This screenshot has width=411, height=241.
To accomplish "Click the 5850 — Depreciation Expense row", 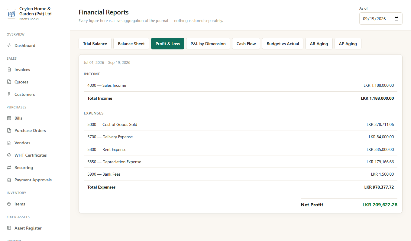I will click(x=241, y=162).
